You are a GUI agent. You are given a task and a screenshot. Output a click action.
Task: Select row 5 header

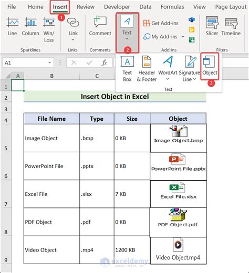6,138
